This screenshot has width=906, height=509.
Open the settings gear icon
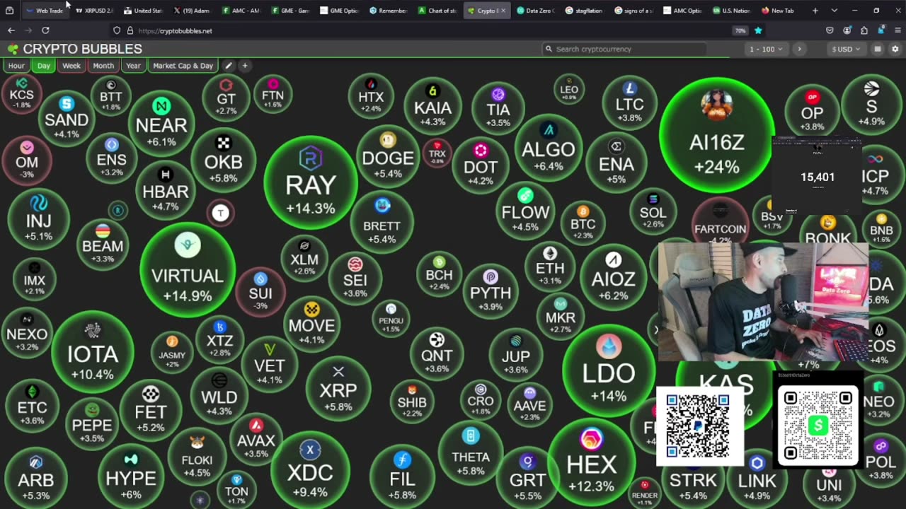click(x=895, y=49)
